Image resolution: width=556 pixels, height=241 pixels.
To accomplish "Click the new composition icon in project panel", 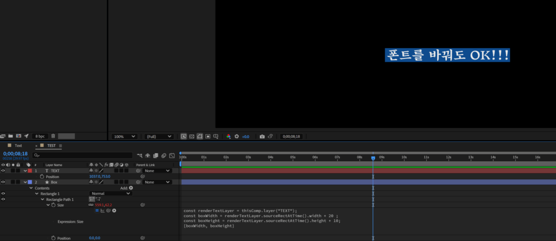I will click(18, 136).
